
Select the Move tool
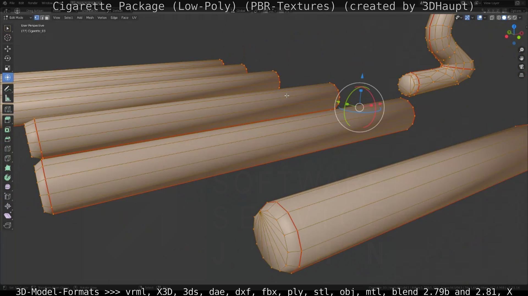point(8,49)
